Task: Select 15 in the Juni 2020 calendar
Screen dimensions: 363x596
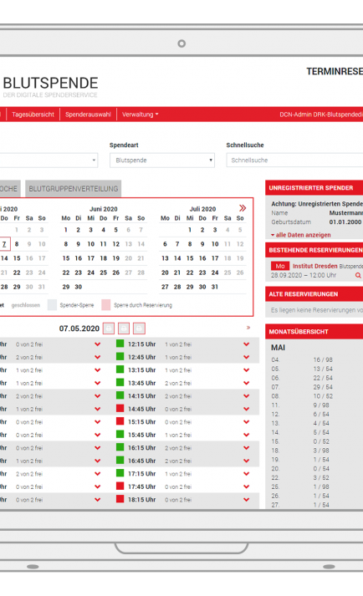Action: click(x=66, y=258)
